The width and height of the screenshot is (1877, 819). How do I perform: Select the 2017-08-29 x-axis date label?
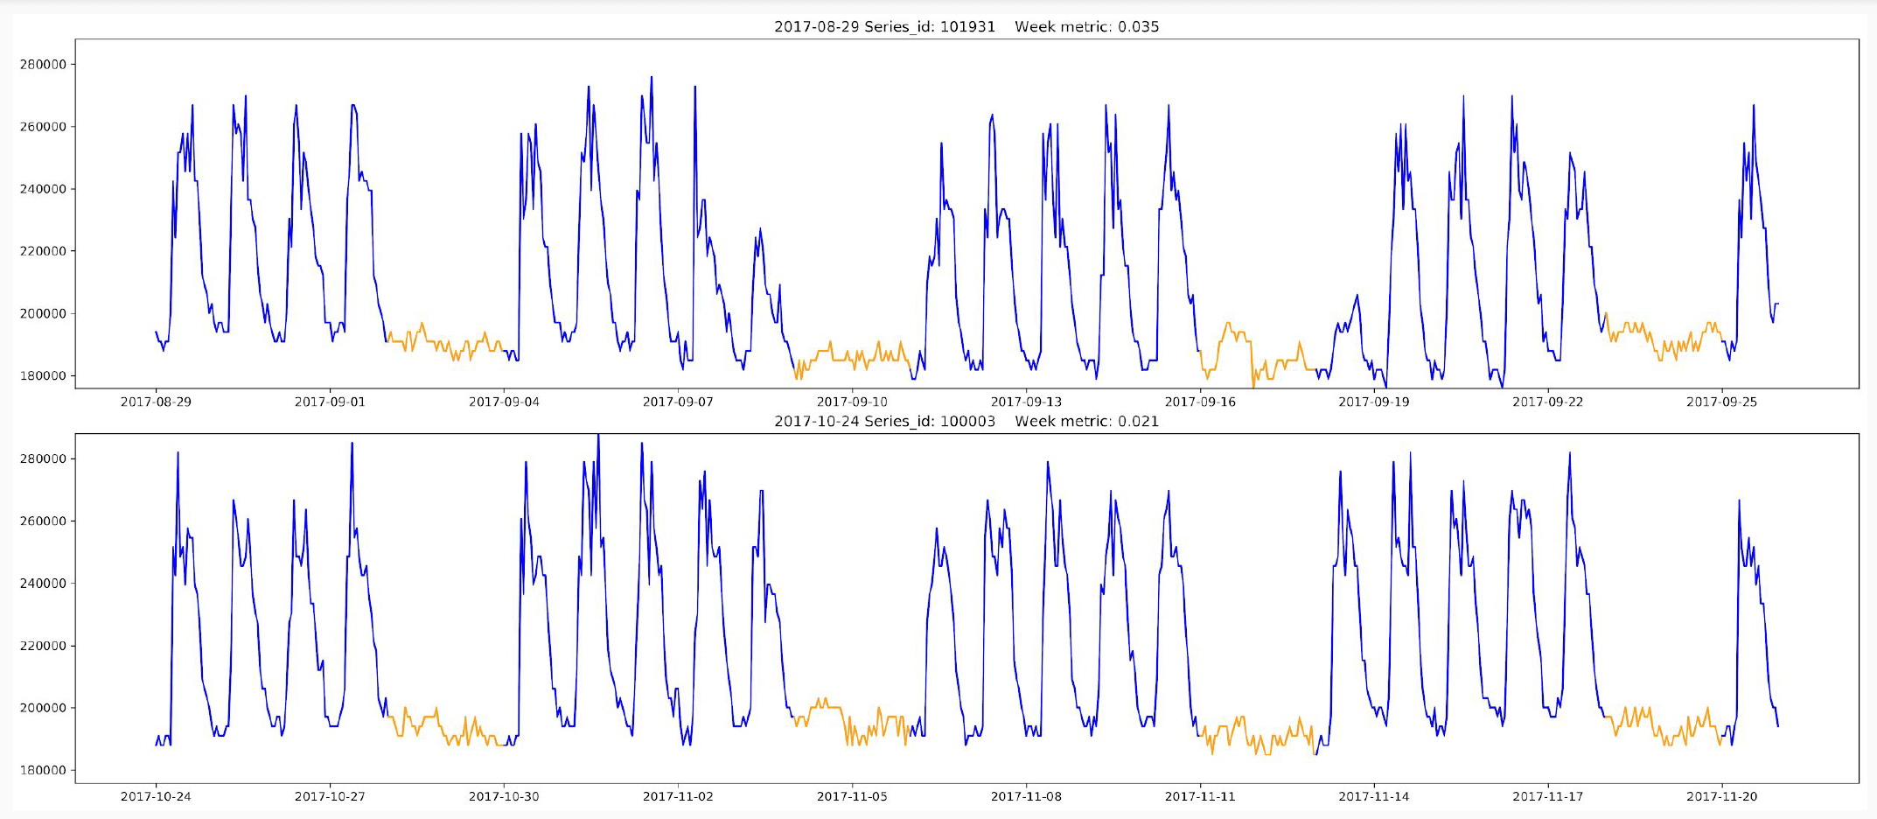(156, 402)
